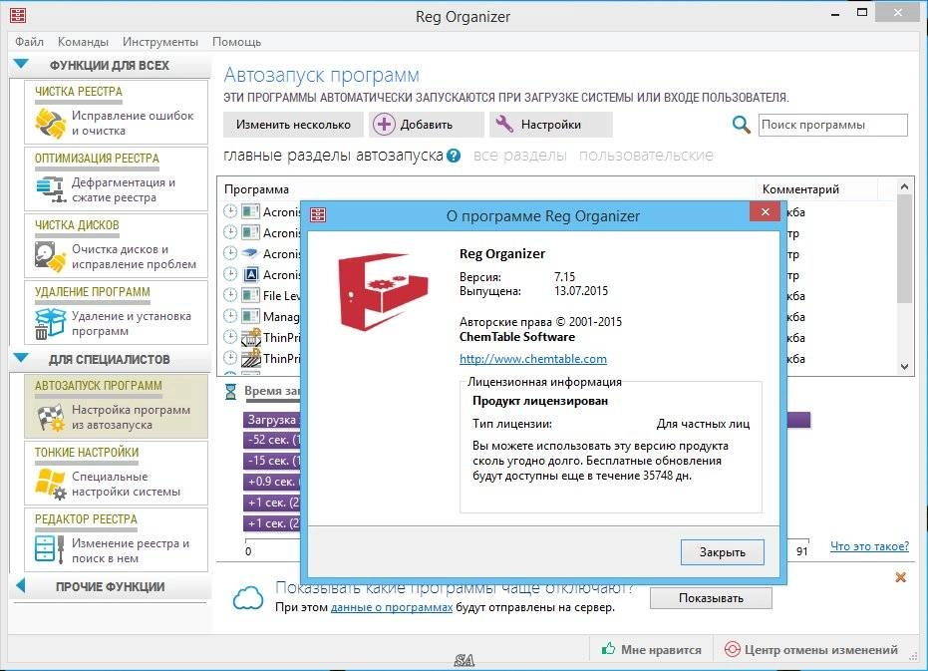Image resolution: width=928 pixels, height=671 pixels.
Task: Click the program list vertical scroll thumb
Action: (904, 248)
